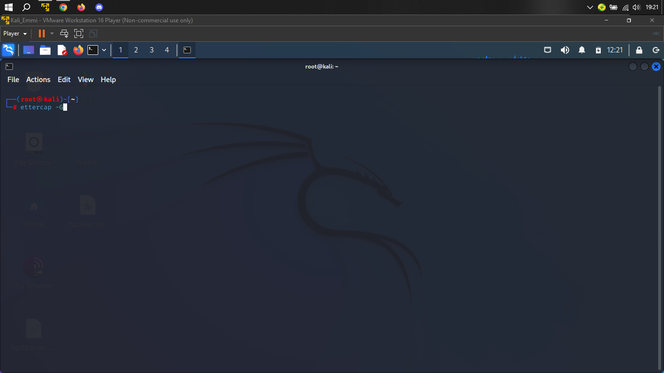664x373 pixels.
Task: Launch the text editor from Kali panel
Action: coord(62,50)
